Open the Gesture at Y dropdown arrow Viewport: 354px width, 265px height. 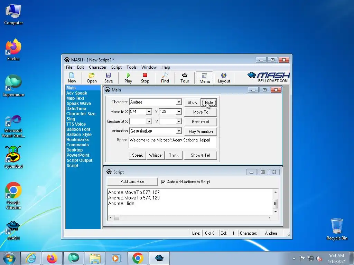click(179, 121)
